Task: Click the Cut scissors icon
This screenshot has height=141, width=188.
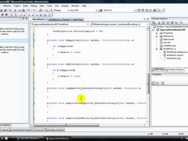Action: [15, 10]
